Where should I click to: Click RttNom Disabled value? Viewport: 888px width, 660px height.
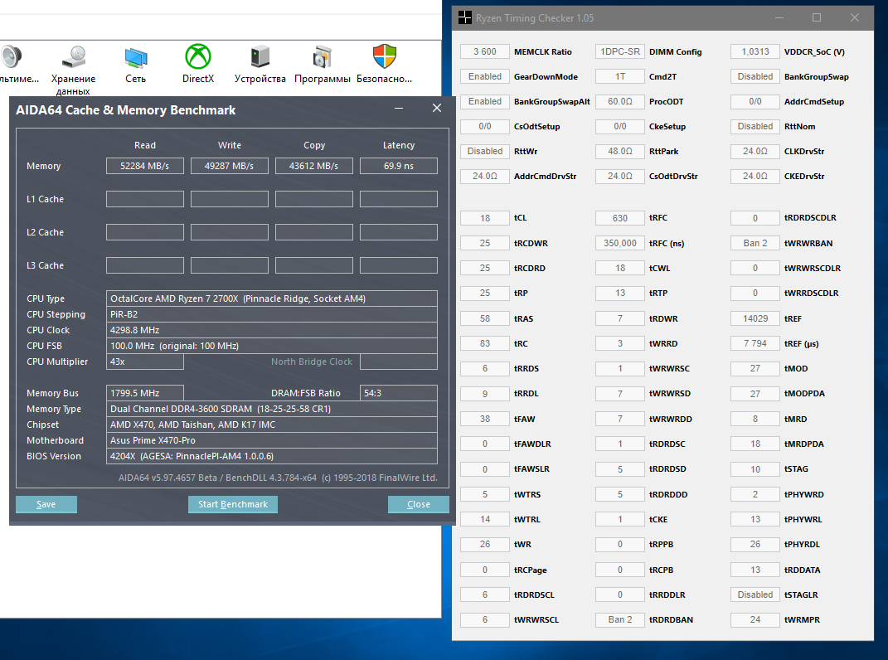coord(755,126)
